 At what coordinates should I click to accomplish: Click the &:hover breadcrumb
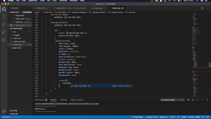(132, 12)
